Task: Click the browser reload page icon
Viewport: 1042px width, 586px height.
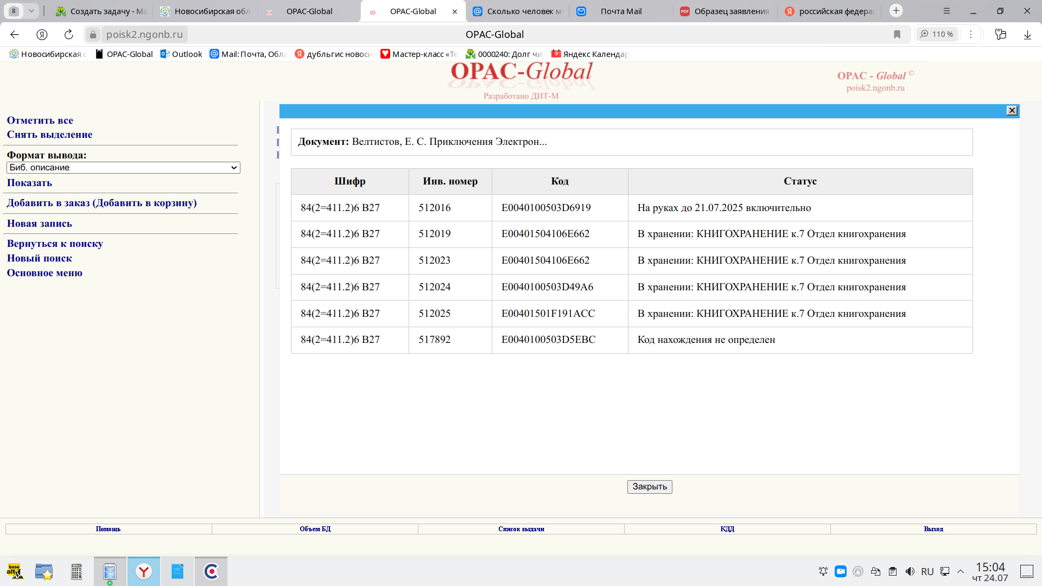Action: coord(69,34)
